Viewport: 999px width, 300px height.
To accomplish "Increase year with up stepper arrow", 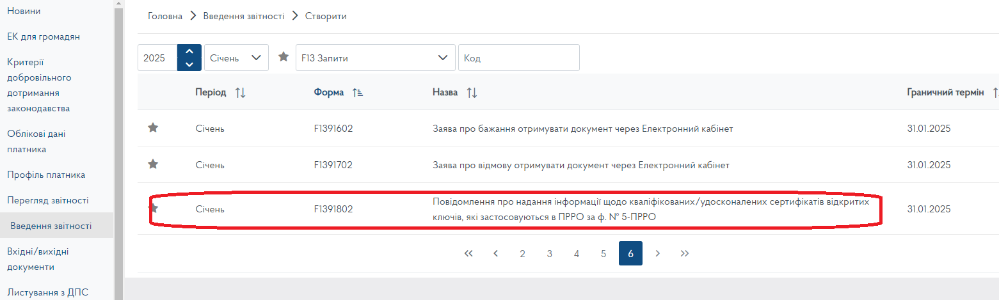I will (189, 52).
